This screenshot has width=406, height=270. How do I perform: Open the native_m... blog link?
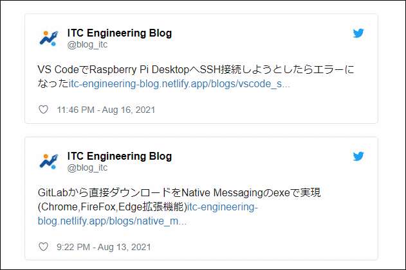pyautogui.click(x=112, y=221)
